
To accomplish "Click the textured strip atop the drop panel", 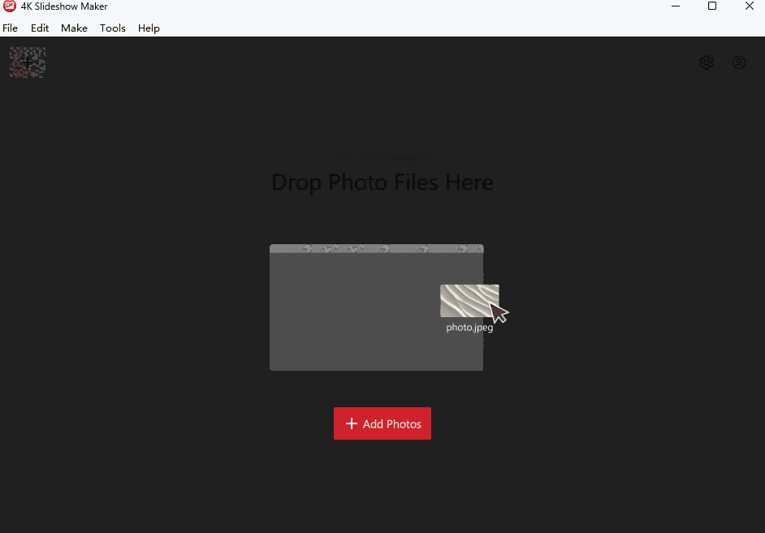I will coord(376,249).
